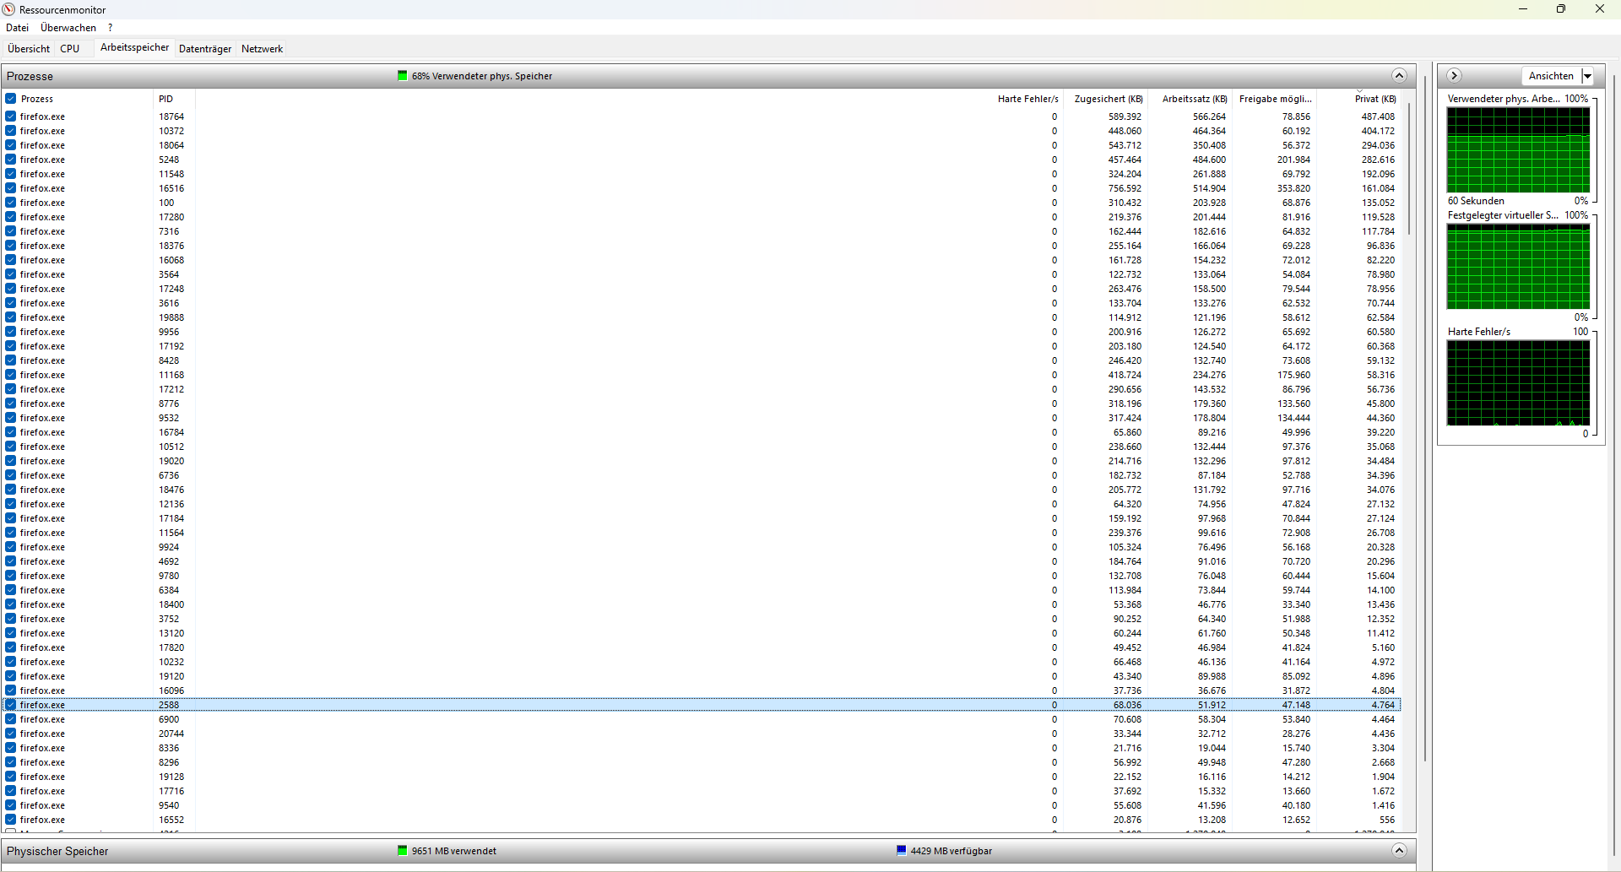Select the PID cell 6900
Image resolution: width=1621 pixels, height=872 pixels.
point(169,719)
